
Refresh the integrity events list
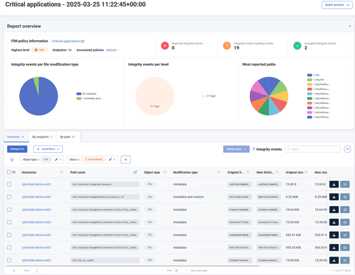pyautogui.click(x=347, y=149)
